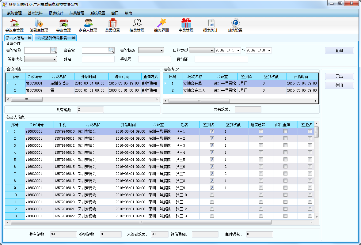Focus the 手机号 input field
Viewport: 361px width, 245px height.
click(x=154, y=59)
